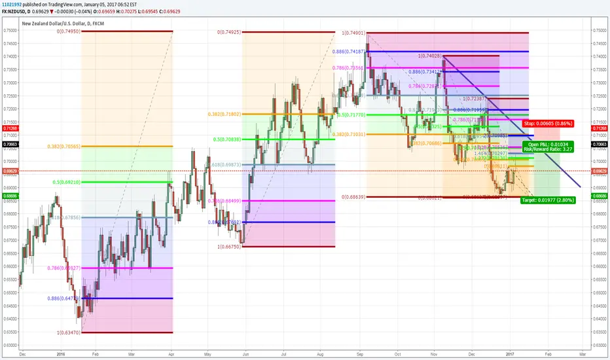This screenshot has height=360, width=610.
Task: Click the Sep label on time axis
Action: 360,355
